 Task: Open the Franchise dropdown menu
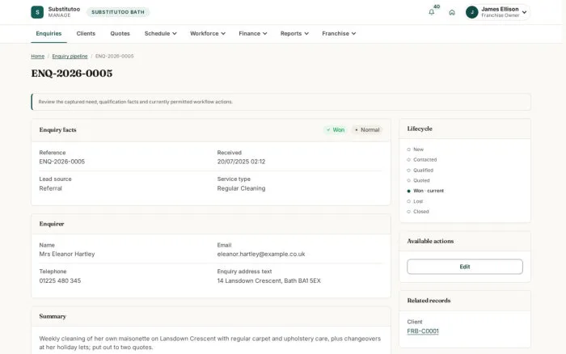339,34
